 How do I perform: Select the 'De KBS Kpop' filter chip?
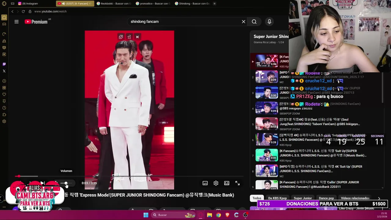[277, 198]
